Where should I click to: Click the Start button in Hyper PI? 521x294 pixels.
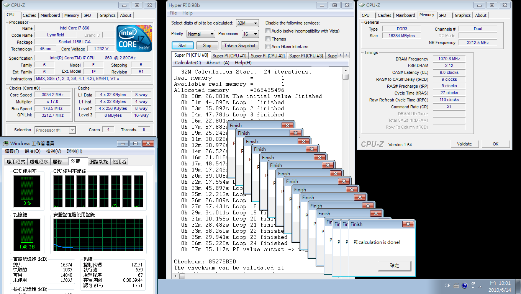(183, 46)
